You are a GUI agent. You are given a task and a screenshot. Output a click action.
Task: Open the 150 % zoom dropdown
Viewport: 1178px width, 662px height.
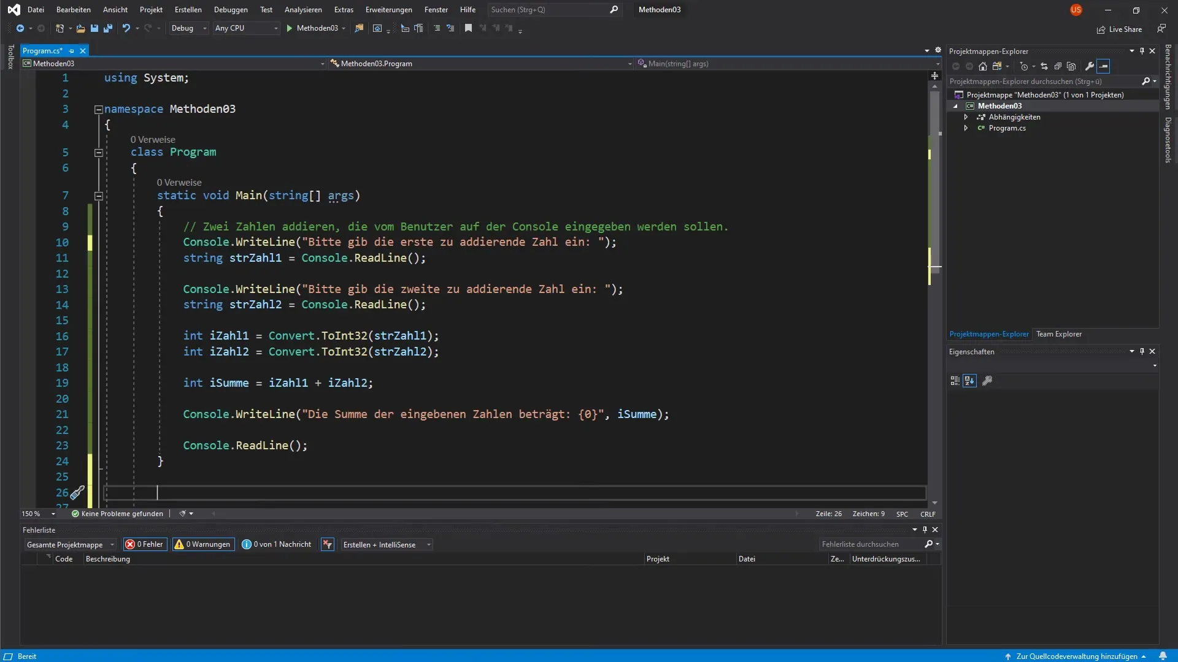pos(39,514)
